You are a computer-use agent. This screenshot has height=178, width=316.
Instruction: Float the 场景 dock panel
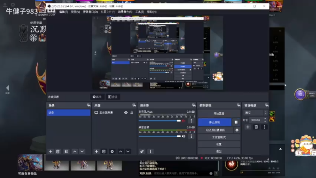click(88, 105)
